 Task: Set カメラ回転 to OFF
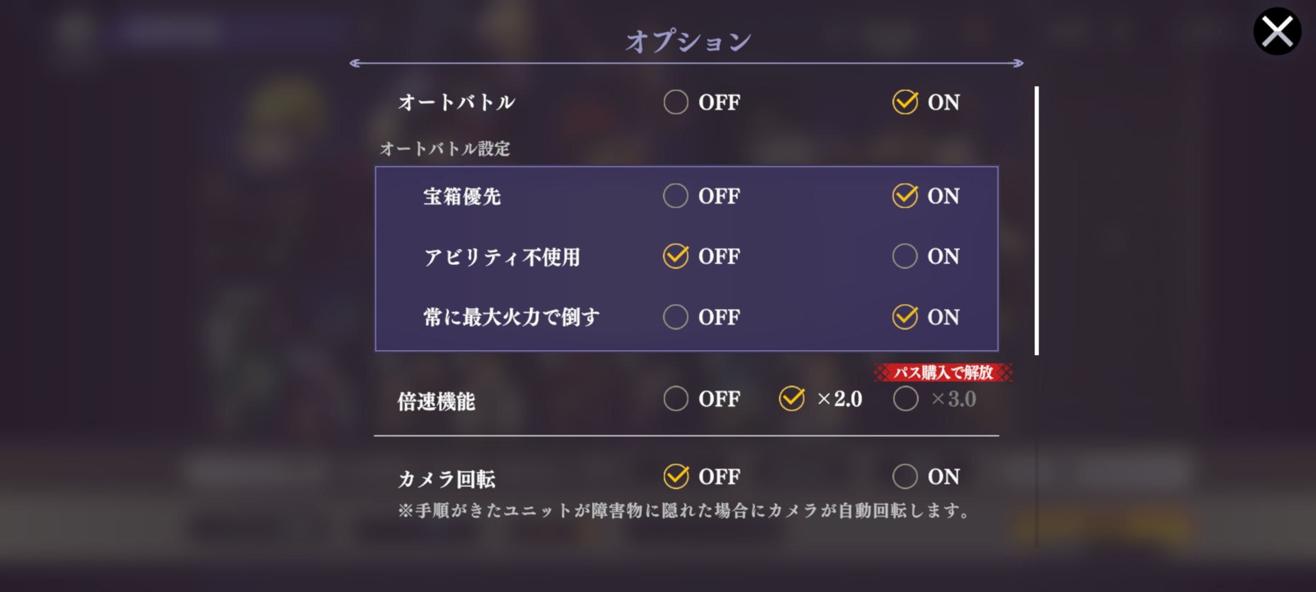(x=702, y=476)
